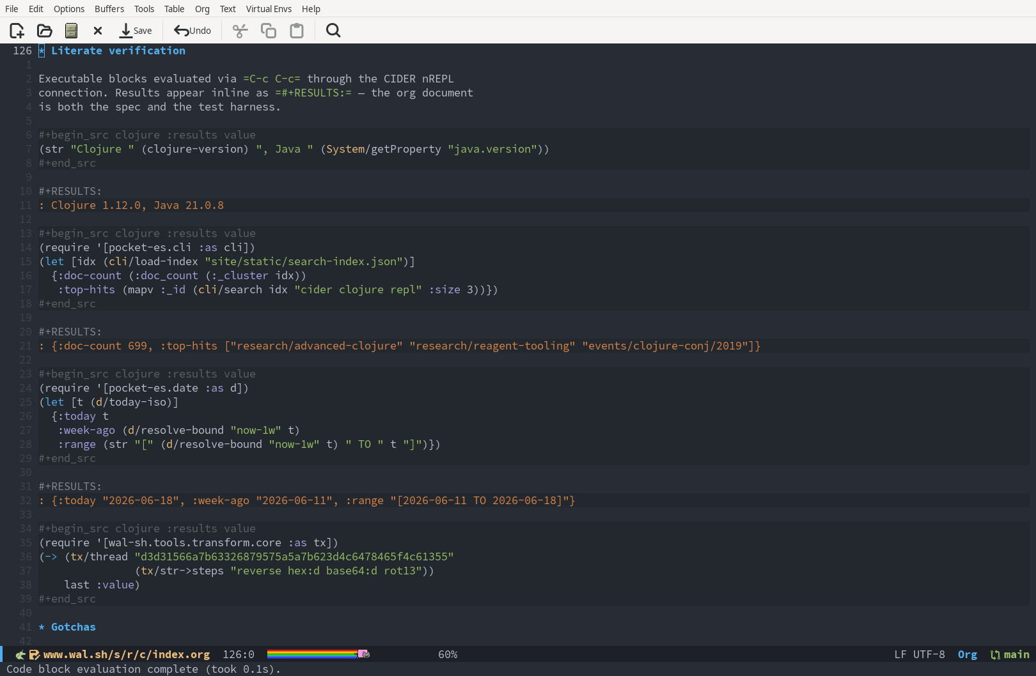The image size is (1036, 676).
Task: Click the buffer name www.wal.sh/s/r/c/index.org
Action: click(x=127, y=654)
